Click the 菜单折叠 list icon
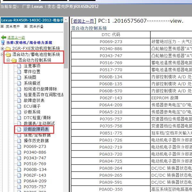Viewport: 192px width, 192px height. click(26, 26)
